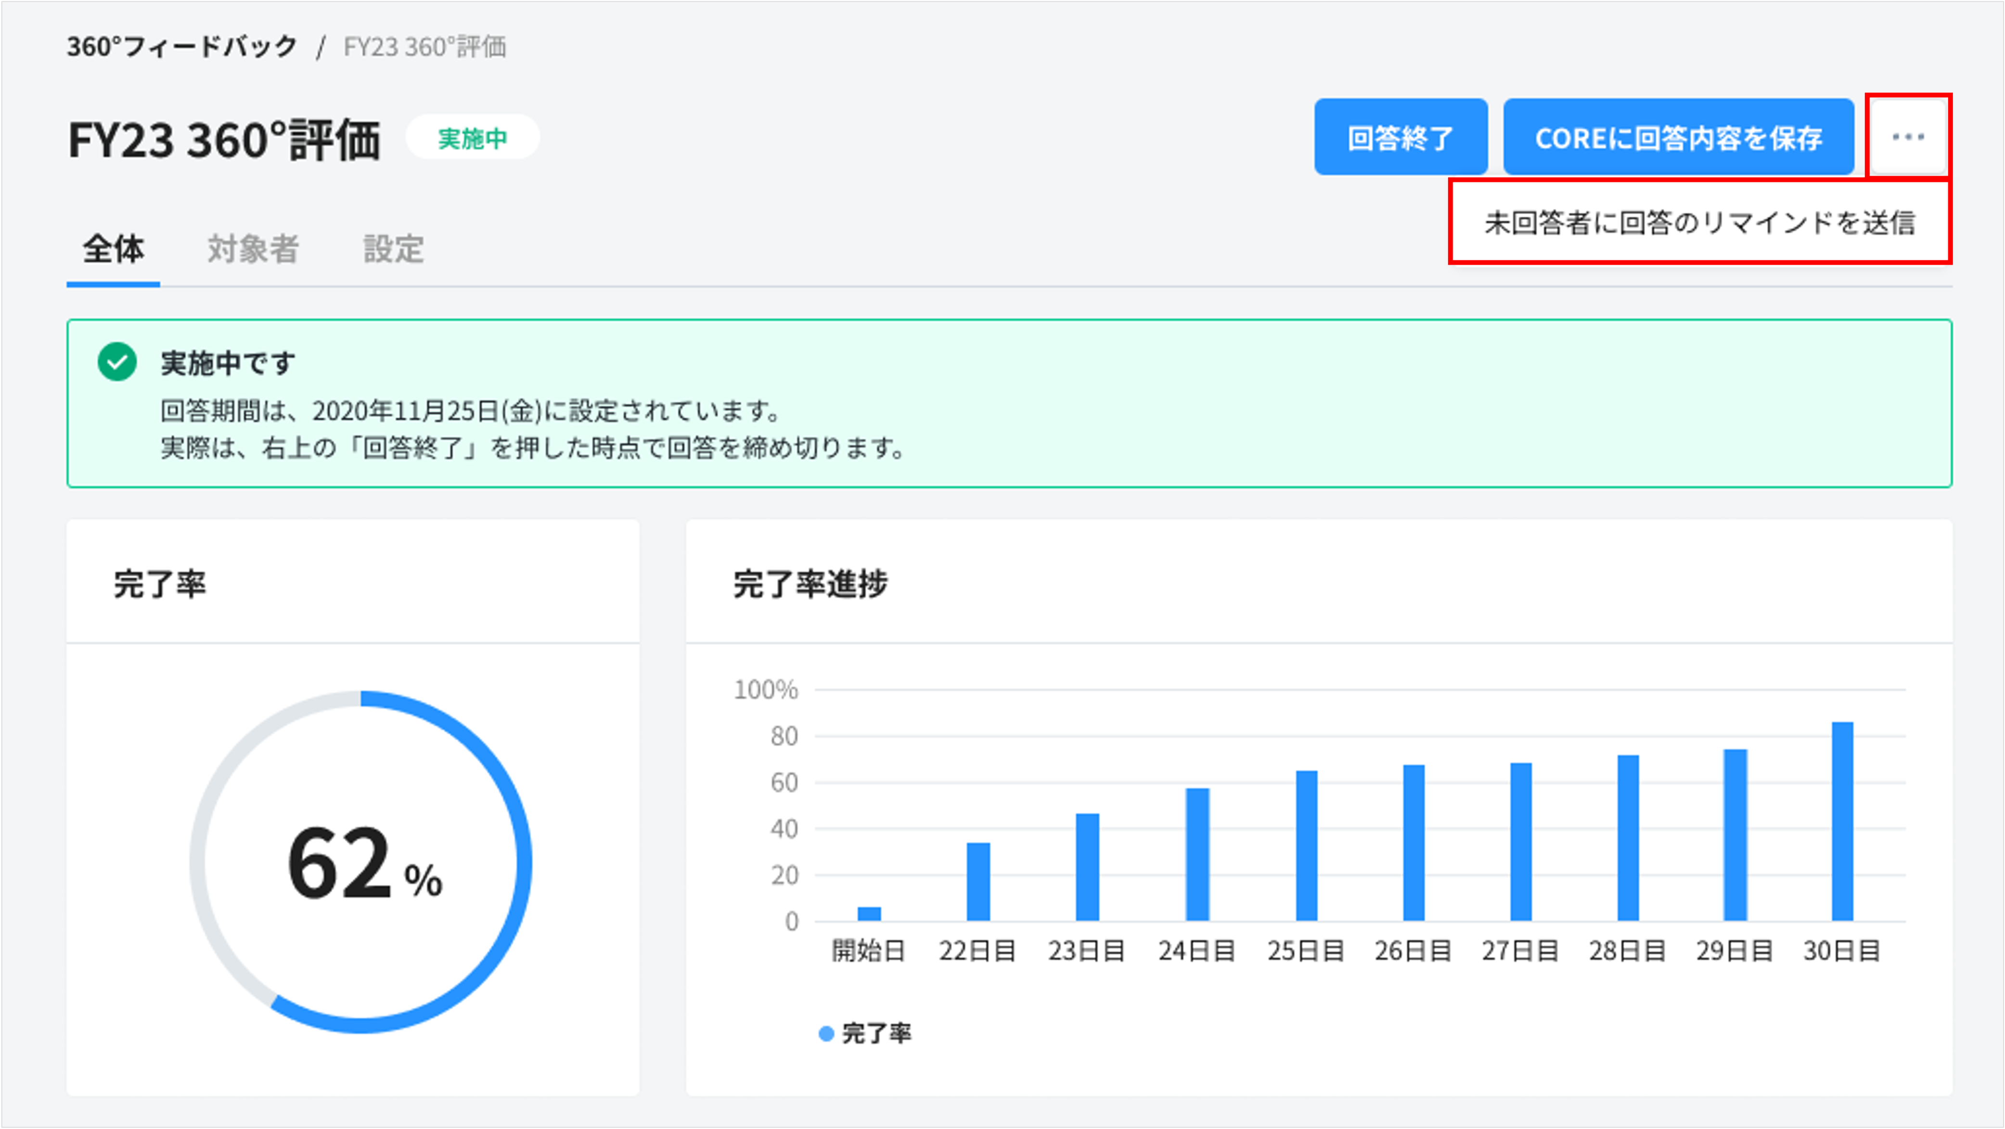
Task: Click the 25日目 bar in progress chart
Action: coord(1306,846)
